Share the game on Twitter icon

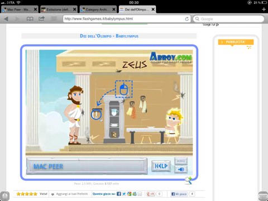coord(124,194)
